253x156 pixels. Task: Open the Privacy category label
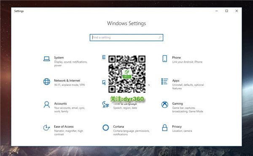coord(177,126)
